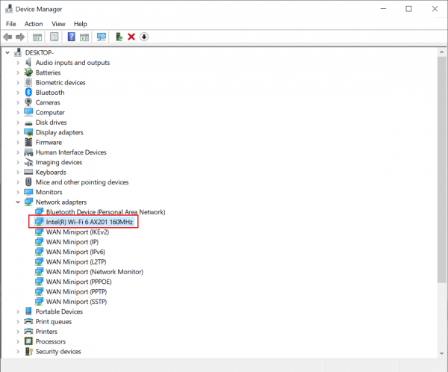
Task: Click the Batteries category icon
Action: coord(28,72)
